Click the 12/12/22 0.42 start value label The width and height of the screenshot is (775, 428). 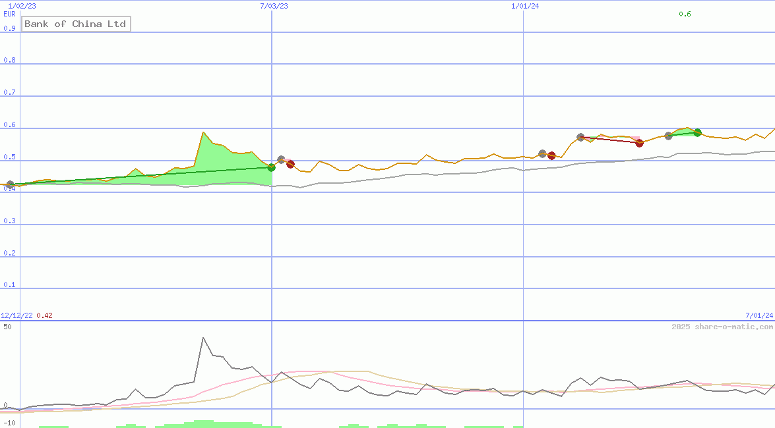click(28, 315)
